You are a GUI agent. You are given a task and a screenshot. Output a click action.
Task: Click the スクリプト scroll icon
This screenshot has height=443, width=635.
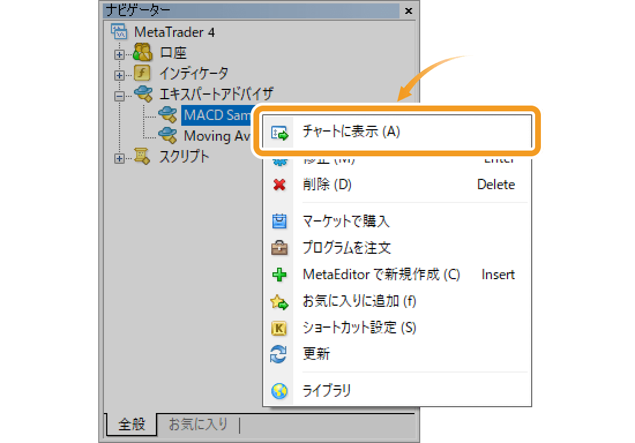click(x=142, y=156)
